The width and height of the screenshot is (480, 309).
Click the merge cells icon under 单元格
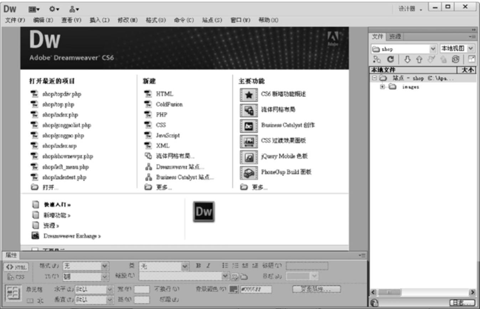coord(30,300)
